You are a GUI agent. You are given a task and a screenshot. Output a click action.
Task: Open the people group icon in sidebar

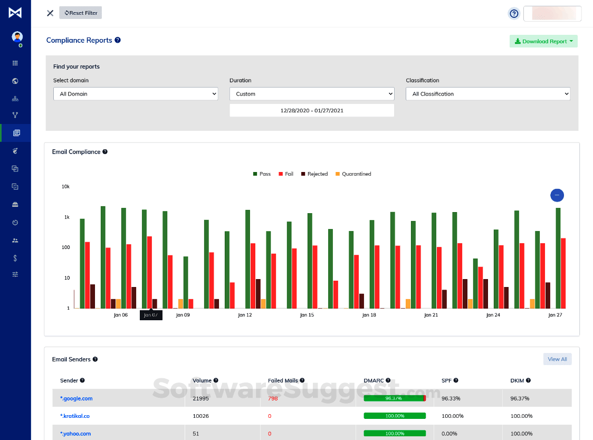point(15,240)
